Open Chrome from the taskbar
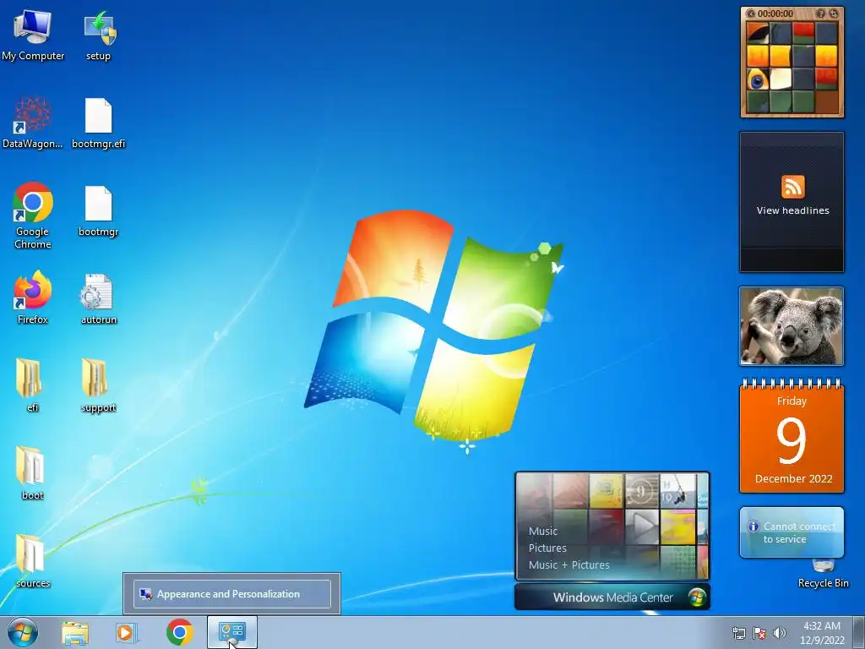This screenshot has height=649, width=865. point(180,632)
